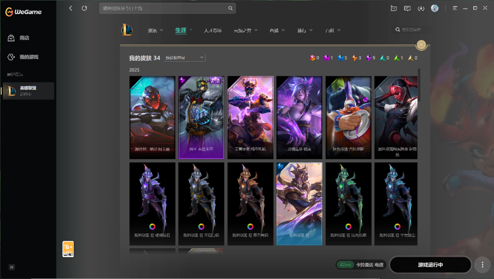Select the 生涯 career tab

(x=181, y=31)
